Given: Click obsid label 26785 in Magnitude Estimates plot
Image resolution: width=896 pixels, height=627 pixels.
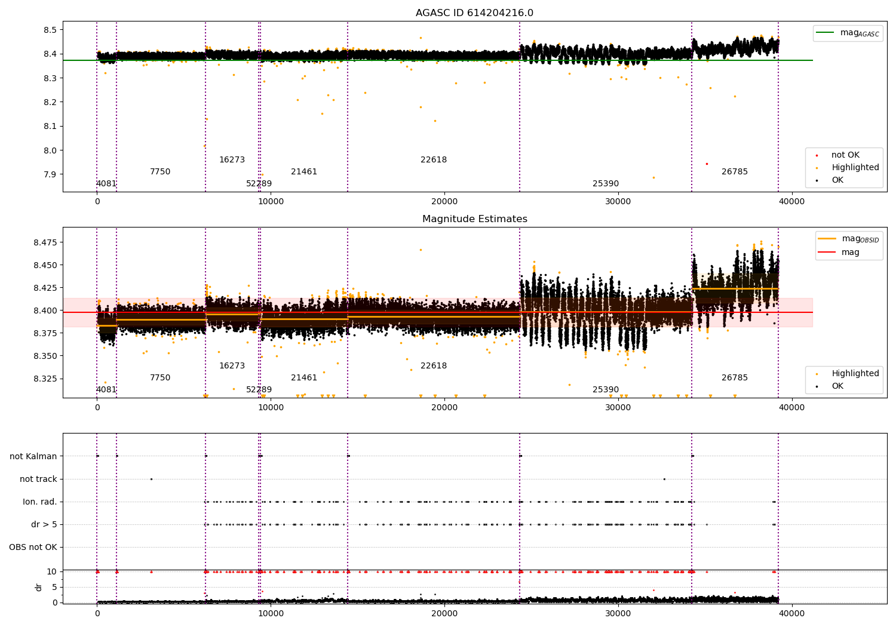Looking at the screenshot, I should pos(735,378).
